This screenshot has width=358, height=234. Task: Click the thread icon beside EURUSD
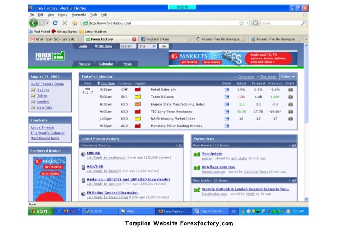coord(83,154)
